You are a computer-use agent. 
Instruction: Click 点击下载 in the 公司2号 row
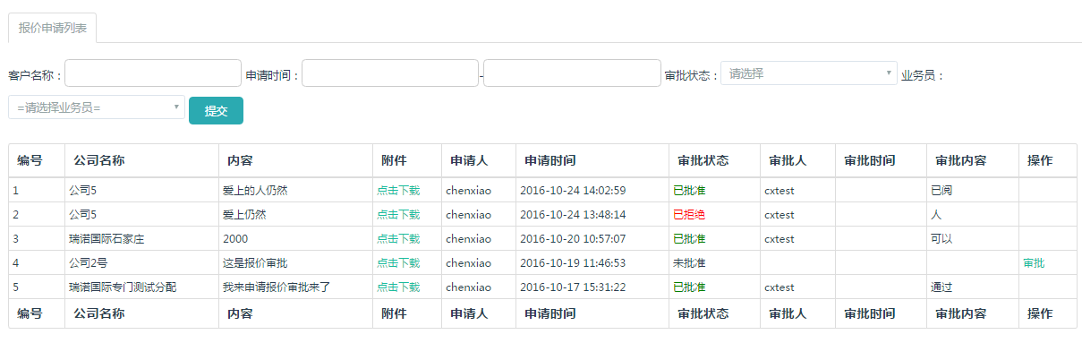pos(398,263)
